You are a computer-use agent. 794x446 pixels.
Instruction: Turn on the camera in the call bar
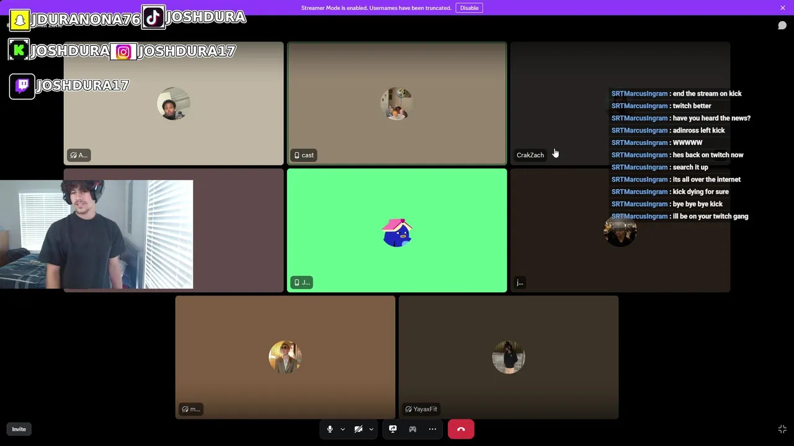359,429
